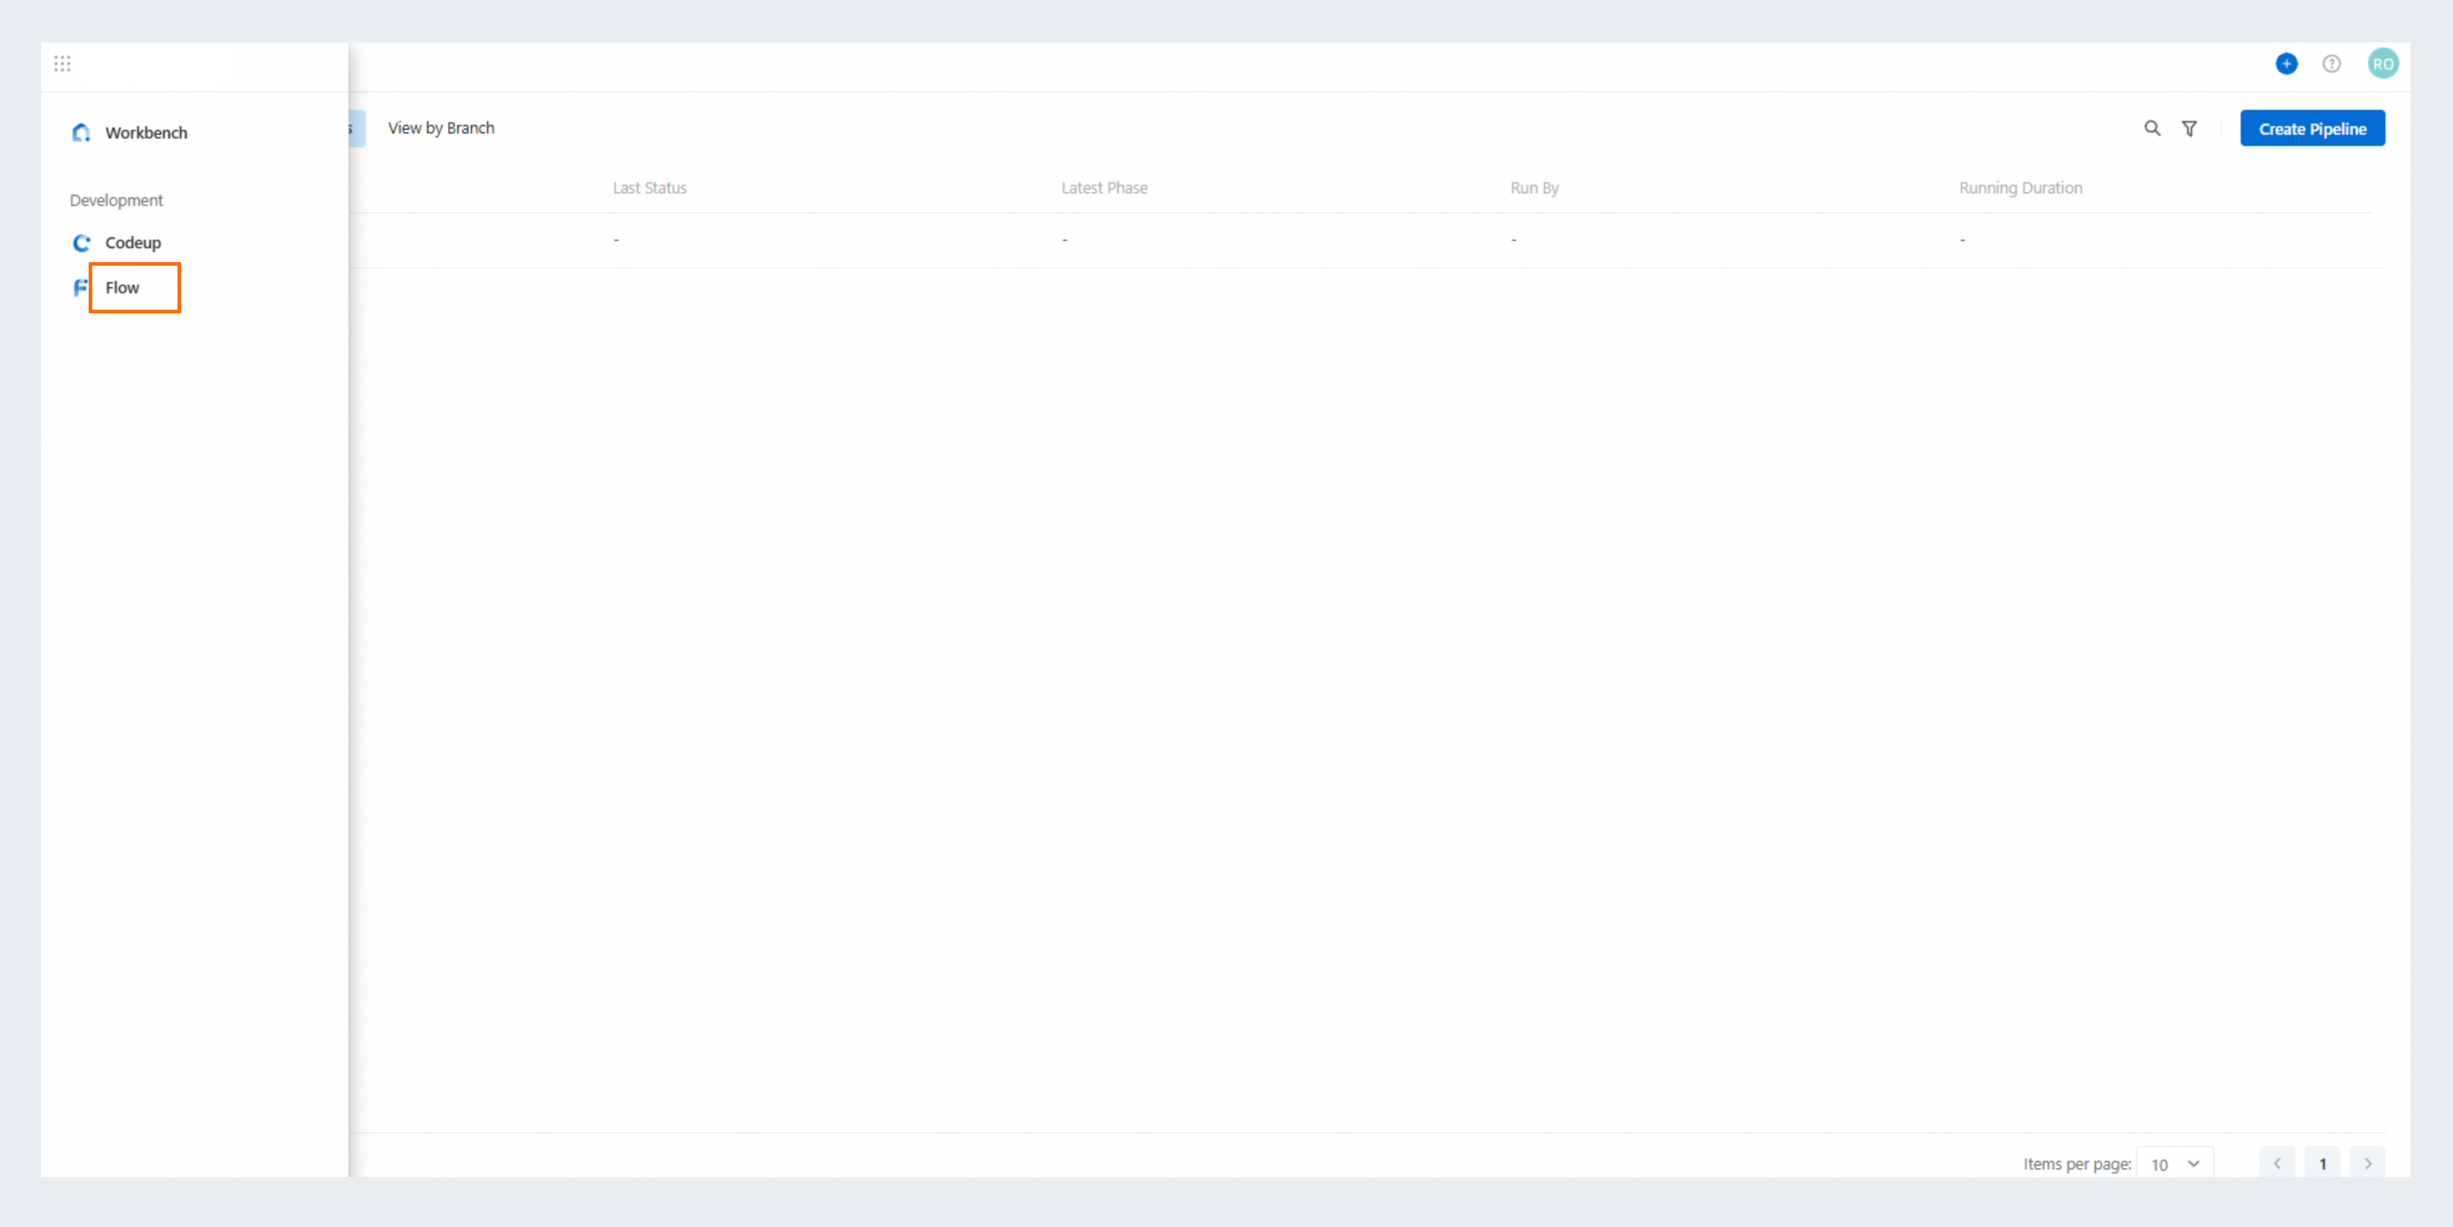Screen dimensions: 2453x1227
Task: Click the blue plus icon in the header
Action: [2286, 64]
